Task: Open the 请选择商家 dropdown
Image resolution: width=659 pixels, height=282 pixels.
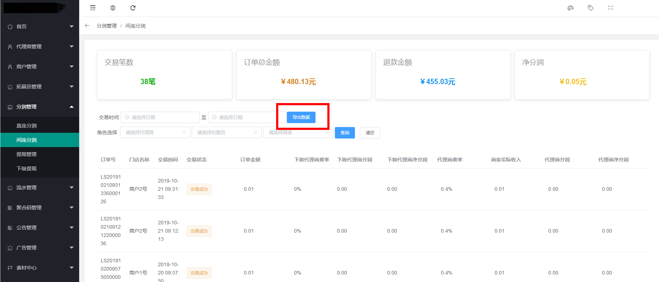Action: point(298,132)
